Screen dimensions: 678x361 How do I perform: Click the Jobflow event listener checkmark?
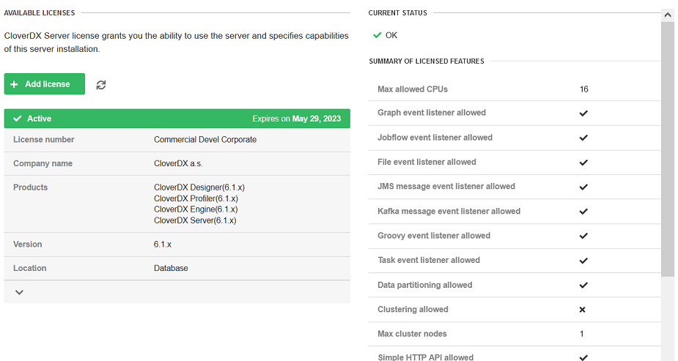(583, 138)
